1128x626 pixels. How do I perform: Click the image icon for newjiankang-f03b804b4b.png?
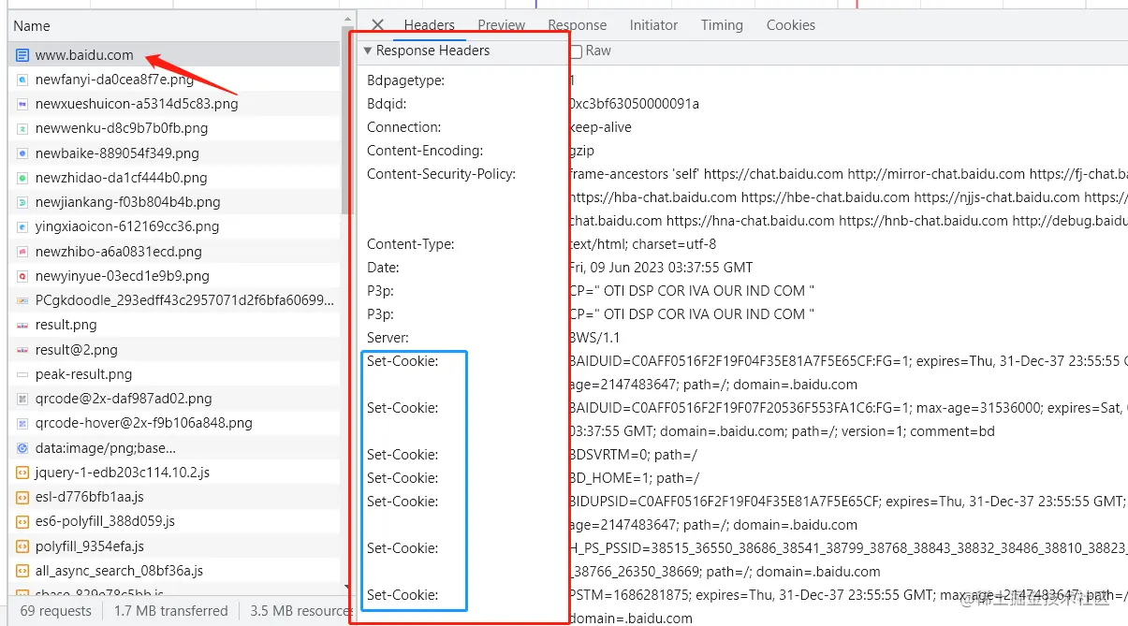tap(22, 202)
